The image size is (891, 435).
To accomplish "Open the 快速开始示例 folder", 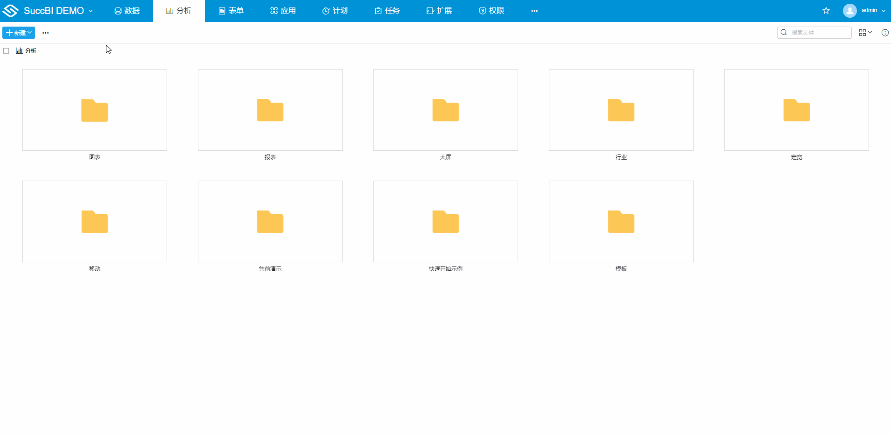I will (445, 222).
